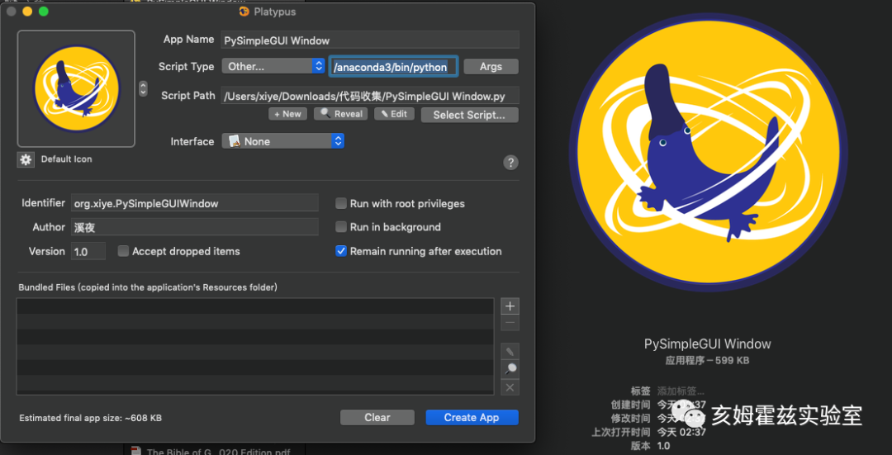
Task: Click the help question mark button
Action: pyautogui.click(x=510, y=163)
